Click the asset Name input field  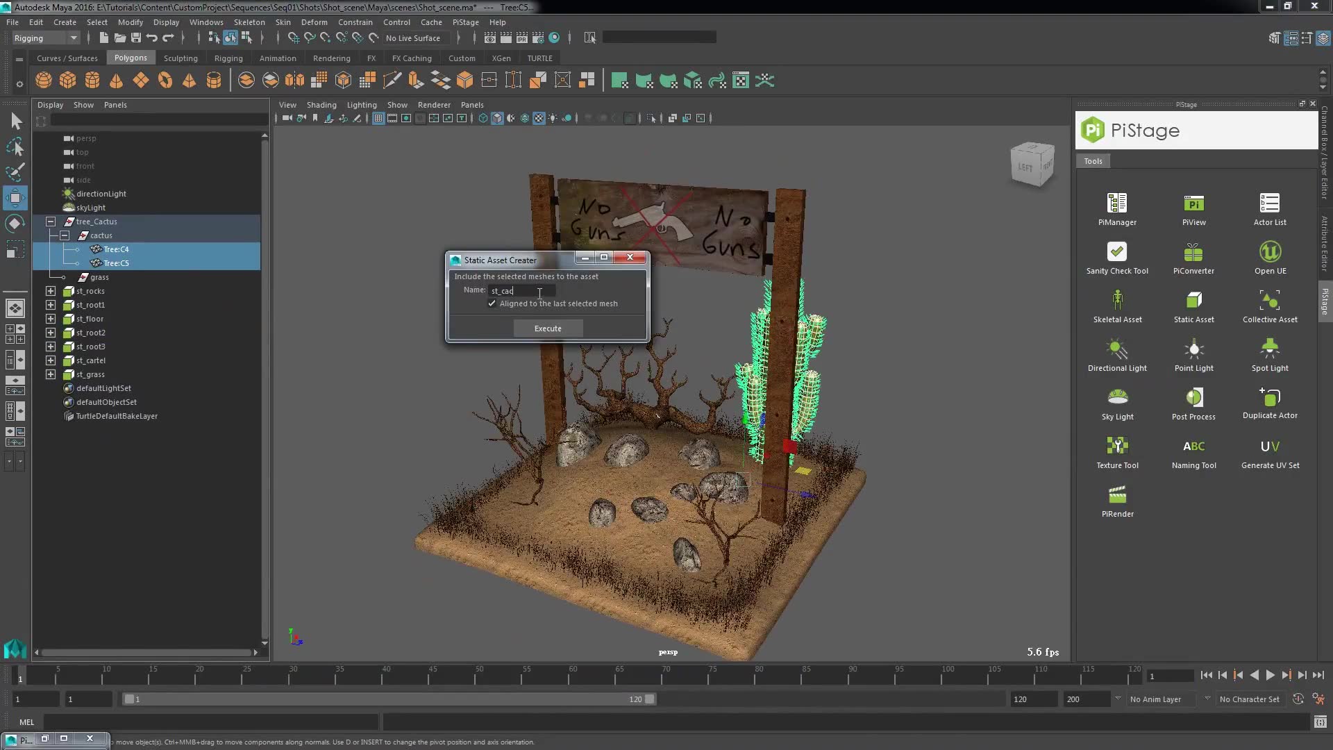point(521,290)
